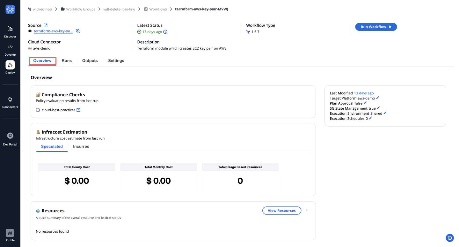Screen dimensions: 459x247
Task: Edit the Target Platform pencil icon
Action: (x=378, y=98)
